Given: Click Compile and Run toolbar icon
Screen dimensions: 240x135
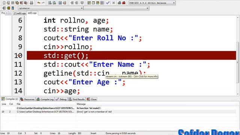Looking at the screenshot, I should coord(97,3).
